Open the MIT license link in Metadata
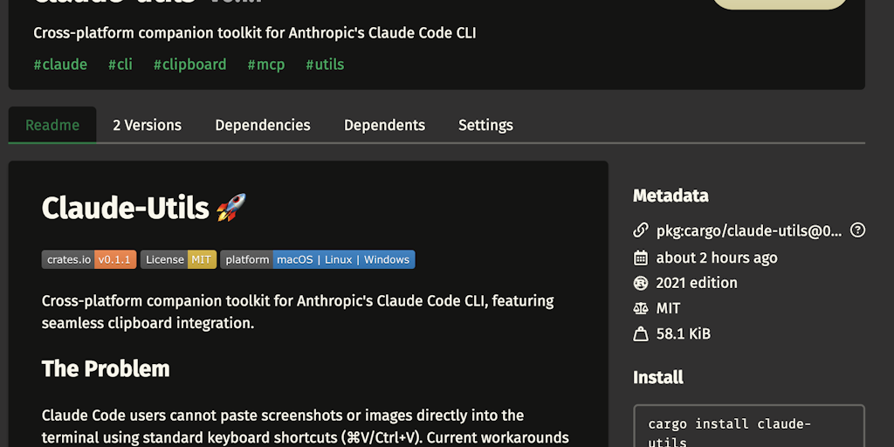This screenshot has width=894, height=447. (x=669, y=308)
